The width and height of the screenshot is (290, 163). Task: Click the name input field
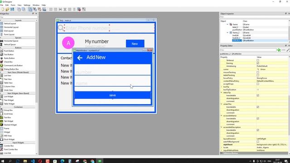tap(112, 81)
